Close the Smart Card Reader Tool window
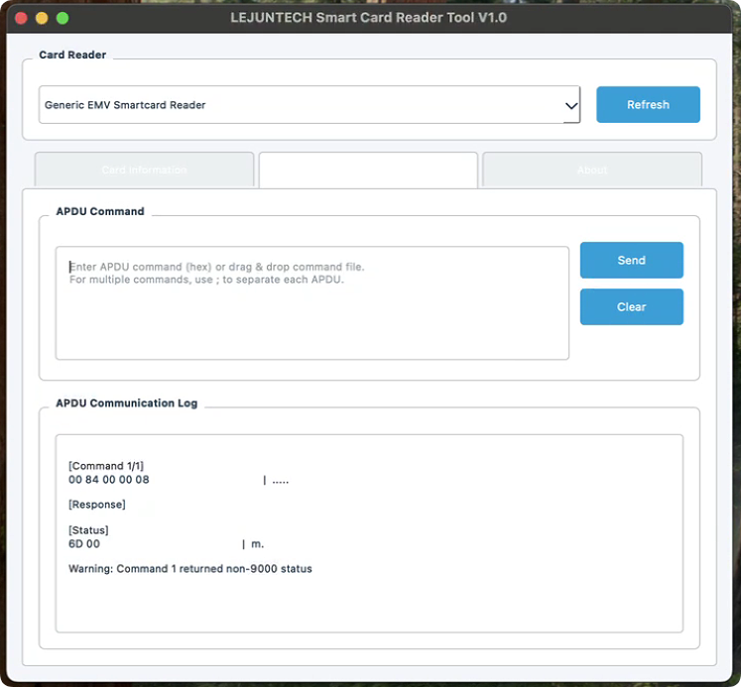The width and height of the screenshot is (741, 687). click(x=21, y=18)
